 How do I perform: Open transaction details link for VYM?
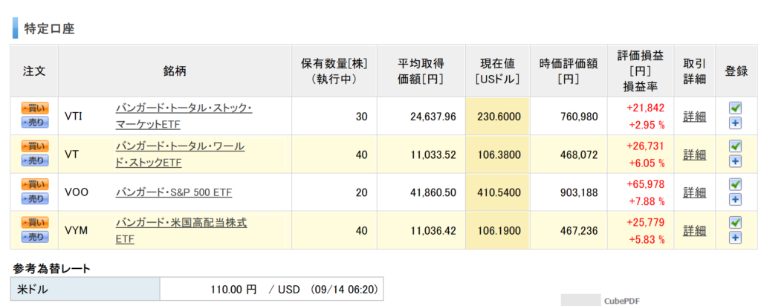695,230
